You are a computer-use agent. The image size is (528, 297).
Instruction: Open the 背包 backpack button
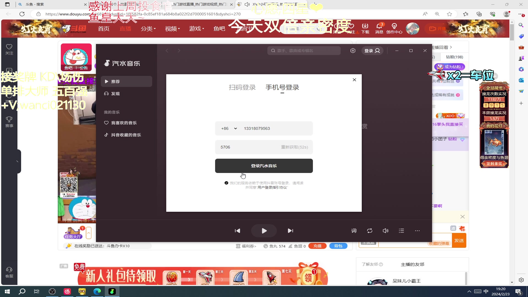pos(338,246)
